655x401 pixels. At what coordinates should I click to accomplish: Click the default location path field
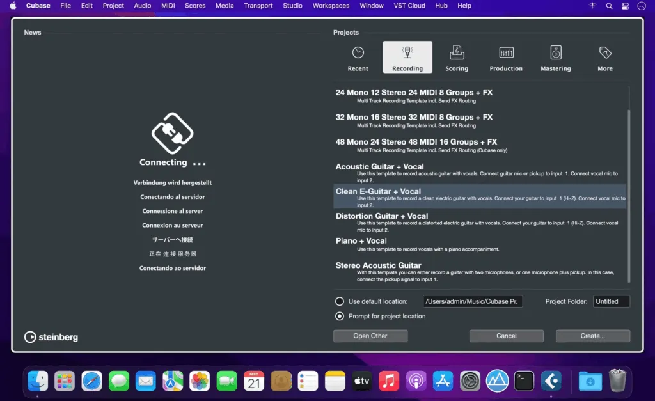(473, 301)
